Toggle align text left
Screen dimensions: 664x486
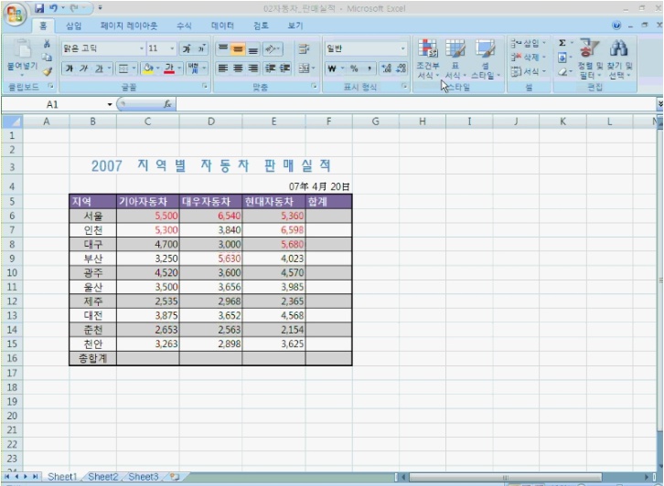[223, 69]
